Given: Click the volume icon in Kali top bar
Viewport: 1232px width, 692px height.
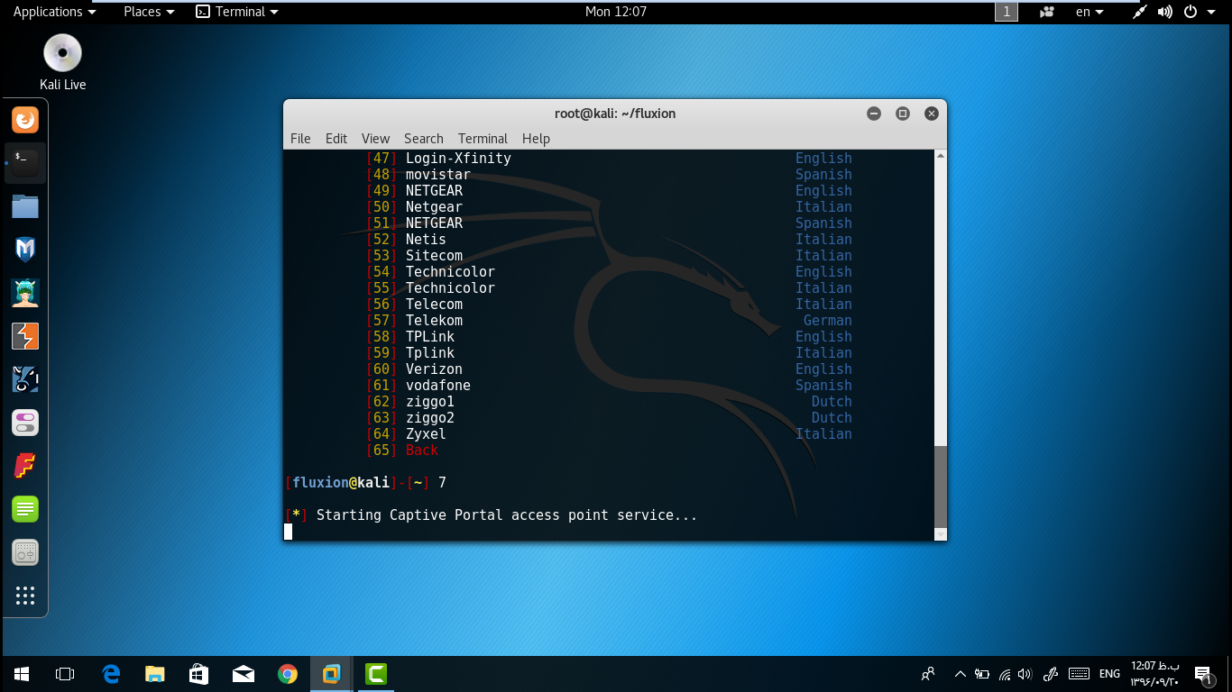Looking at the screenshot, I should click(x=1165, y=12).
